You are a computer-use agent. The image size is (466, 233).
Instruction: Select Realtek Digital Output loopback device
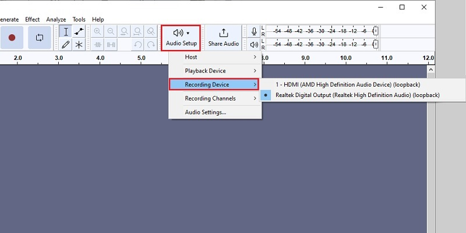pos(357,95)
